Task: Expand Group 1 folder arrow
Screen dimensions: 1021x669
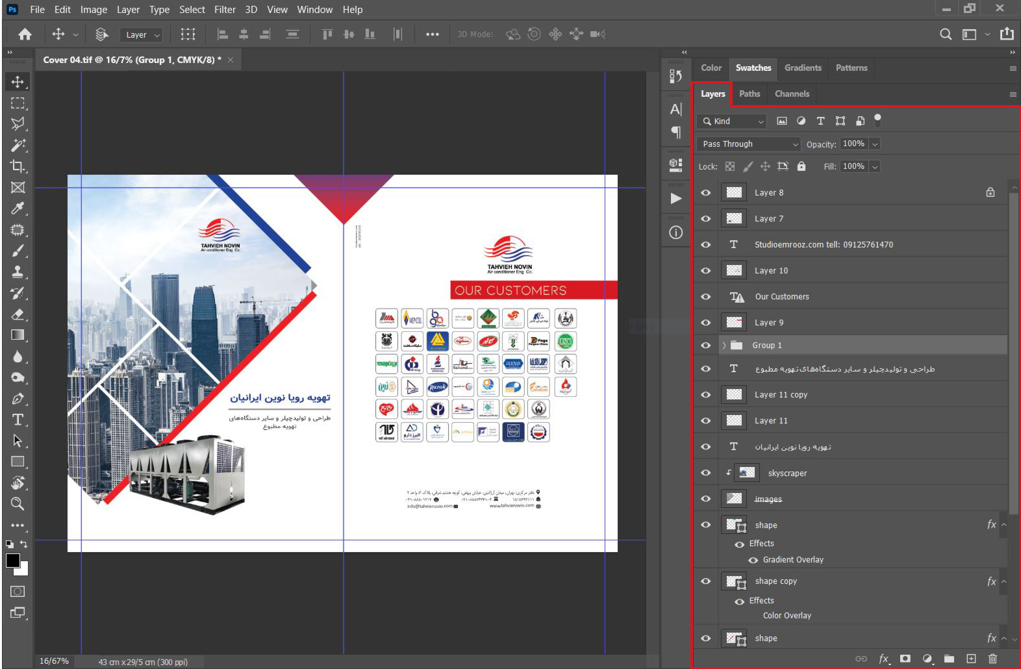Action: point(724,346)
